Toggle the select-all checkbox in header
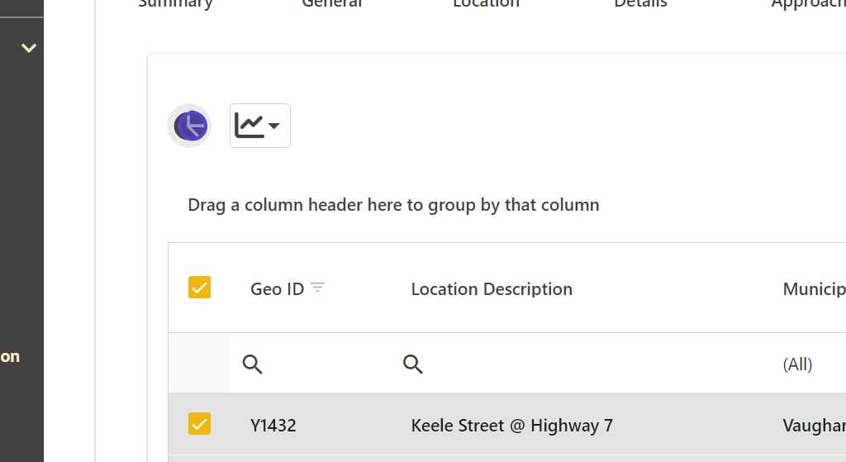Viewport: 846px width, 462px height. (199, 288)
